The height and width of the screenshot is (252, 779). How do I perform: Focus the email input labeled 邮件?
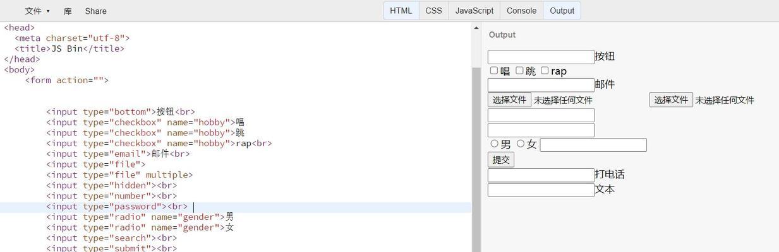click(x=541, y=85)
